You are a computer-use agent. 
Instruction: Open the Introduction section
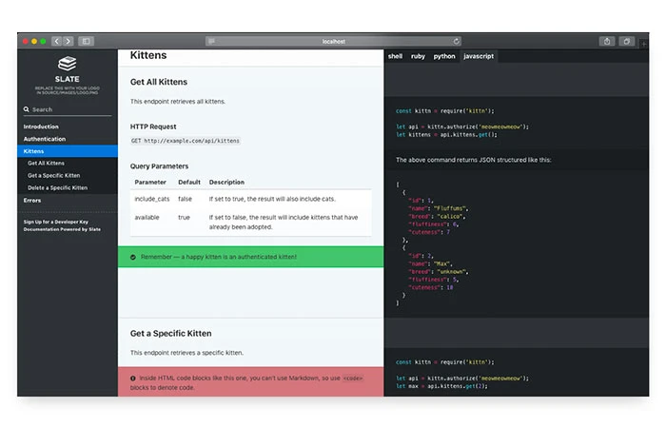[x=41, y=126]
